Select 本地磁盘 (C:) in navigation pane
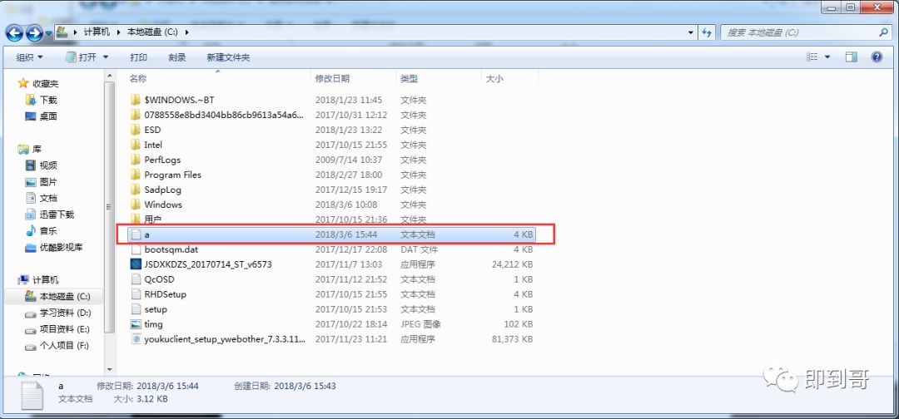This screenshot has width=899, height=419. tap(57, 297)
